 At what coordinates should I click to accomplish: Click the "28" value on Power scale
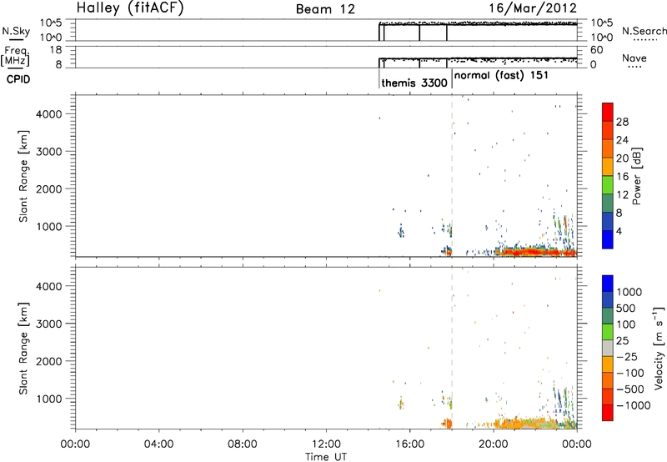(622, 122)
